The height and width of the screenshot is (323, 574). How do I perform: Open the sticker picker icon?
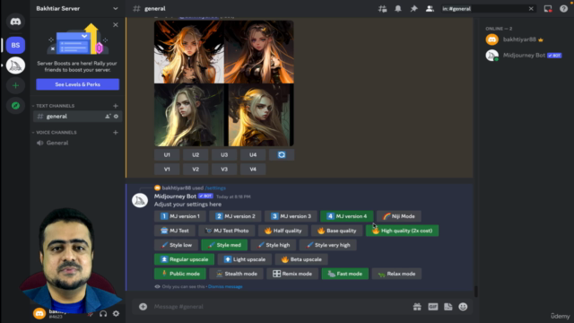(x=448, y=307)
